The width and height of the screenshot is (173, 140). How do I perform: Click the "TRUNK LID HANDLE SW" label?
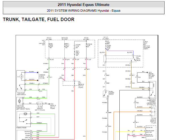(x=150, y=135)
